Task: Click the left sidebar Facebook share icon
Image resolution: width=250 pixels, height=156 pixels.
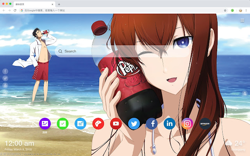Action: [5, 71]
